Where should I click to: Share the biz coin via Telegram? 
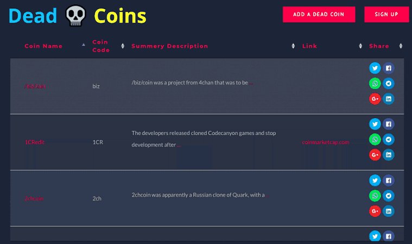389,84
